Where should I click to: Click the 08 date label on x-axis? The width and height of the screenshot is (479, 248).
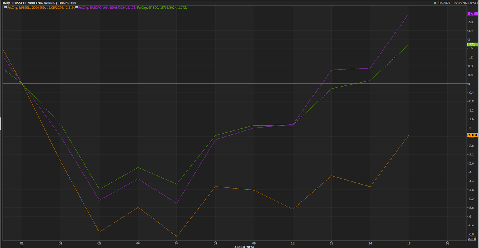216,243
